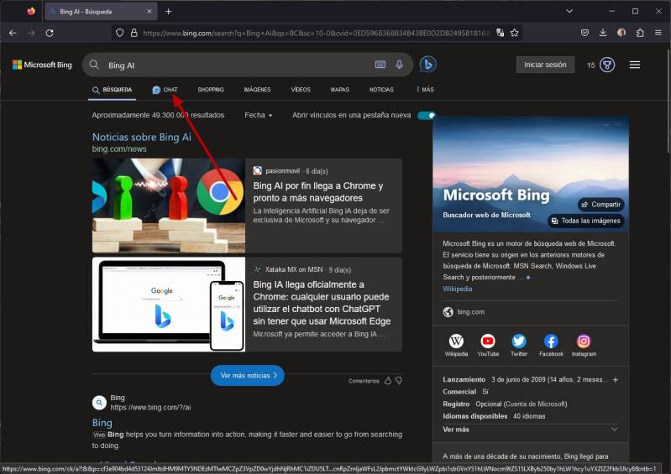The width and height of the screenshot is (671, 474).
Task: Open the YouTube profile icon
Action: pos(488,341)
